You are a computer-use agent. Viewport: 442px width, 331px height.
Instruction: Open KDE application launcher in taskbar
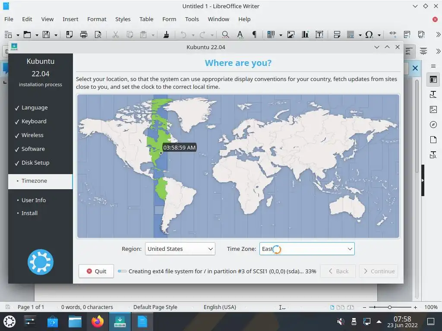tap(9, 322)
